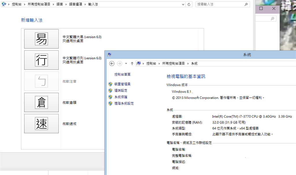Focus the search field in background window
The height and width of the screenshot is (175, 296).
coord(266,18)
